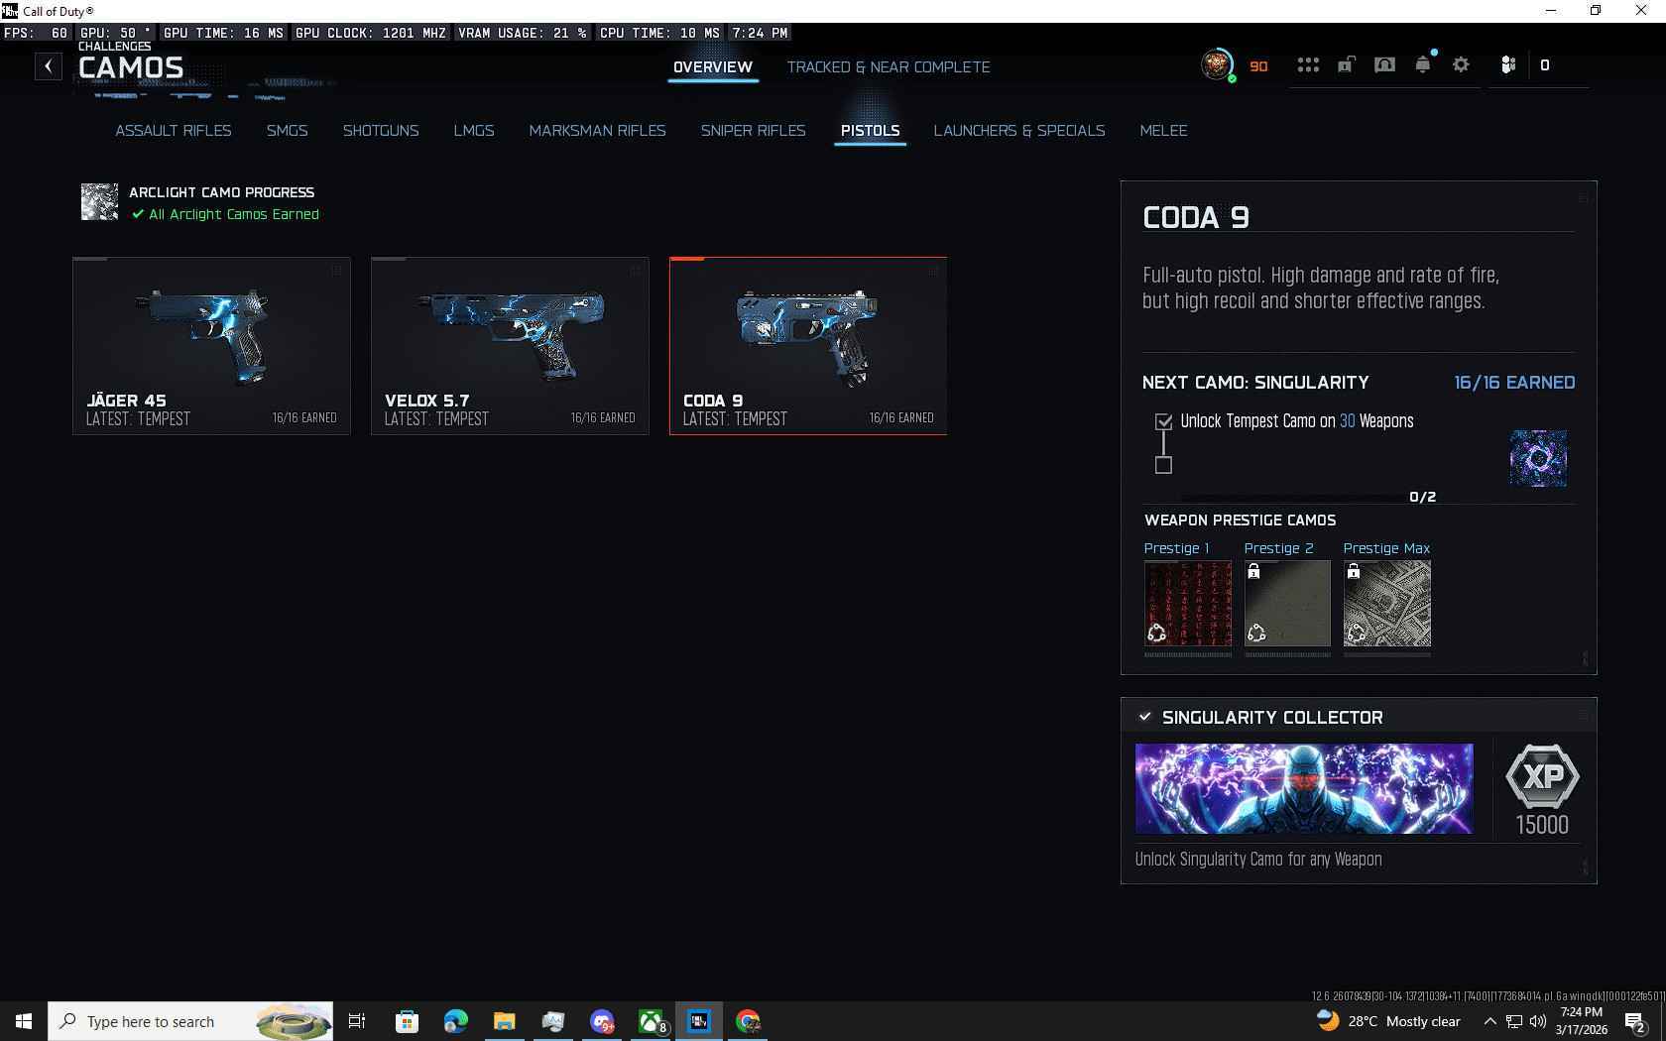The width and height of the screenshot is (1666, 1041).
Task: Open the settings gear icon
Action: click(x=1461, y=65)
